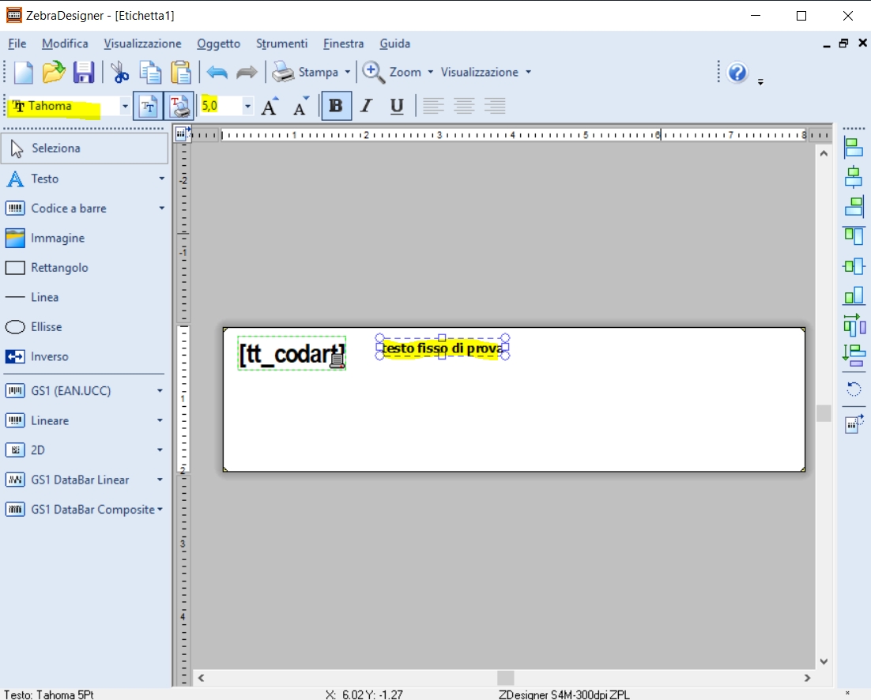Open an existing label file with folder icon

pos(54,73)
